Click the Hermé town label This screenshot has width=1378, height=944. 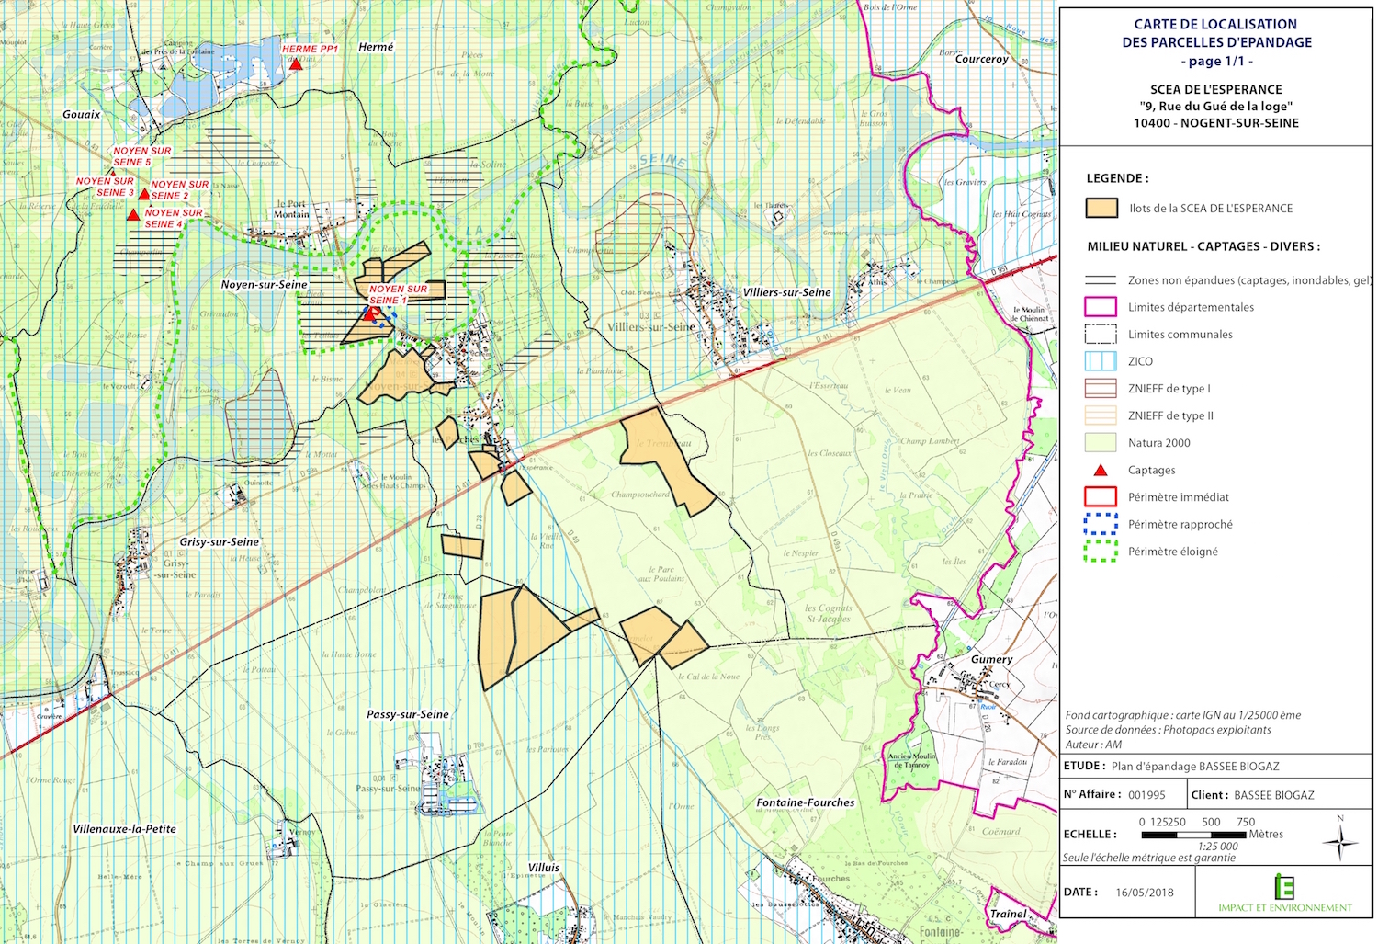[376, 47]
